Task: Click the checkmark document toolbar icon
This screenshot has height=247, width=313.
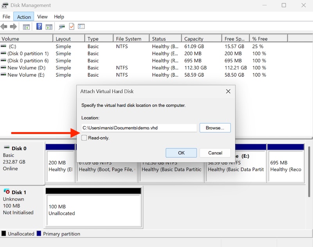Action: point(71,27)
